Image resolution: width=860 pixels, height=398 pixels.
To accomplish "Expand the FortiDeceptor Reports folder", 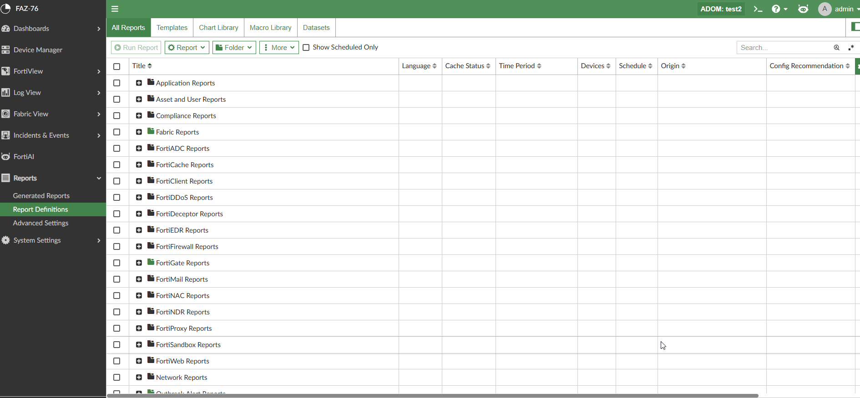I will [139, 214].
